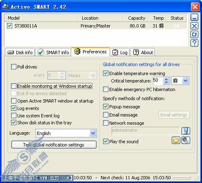The width and height of the screenshot is (202, 183).
Task: Click the administrator network recipient field
Action: 146,130
